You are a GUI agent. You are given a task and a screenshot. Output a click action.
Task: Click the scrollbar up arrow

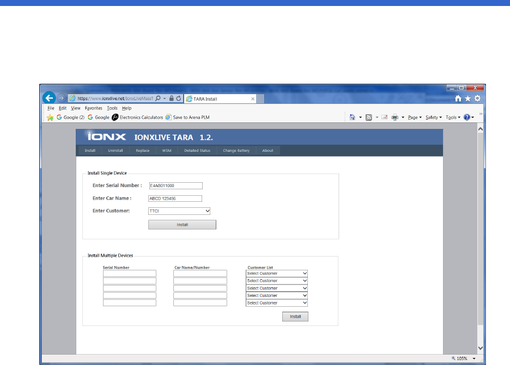coord(481,129)
